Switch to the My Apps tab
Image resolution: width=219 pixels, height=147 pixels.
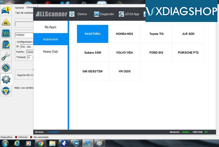click(50, 27)
